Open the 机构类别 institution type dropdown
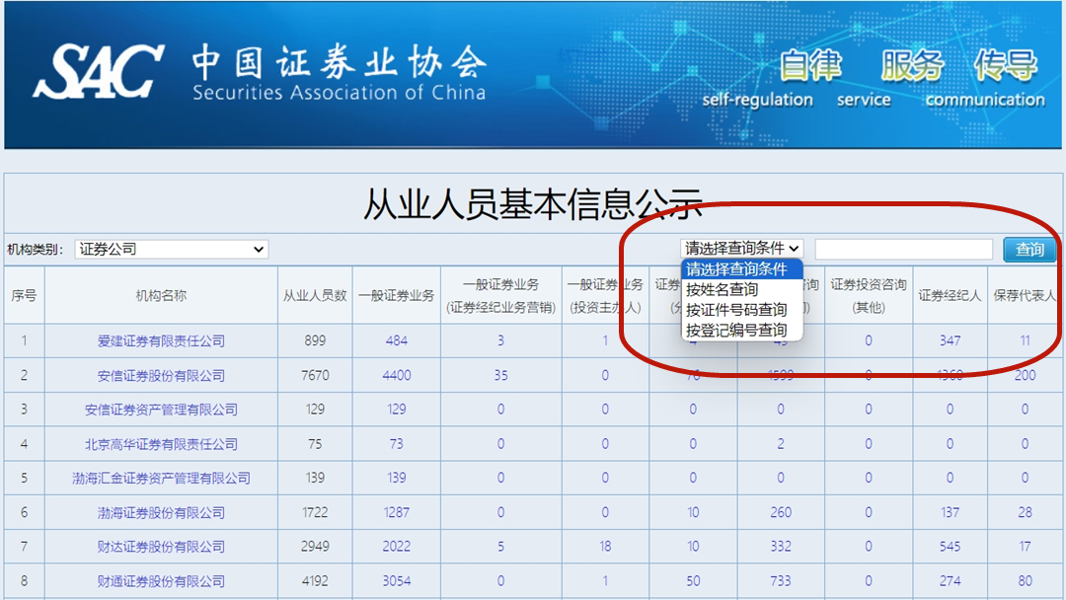 click(x=172, y=249)
